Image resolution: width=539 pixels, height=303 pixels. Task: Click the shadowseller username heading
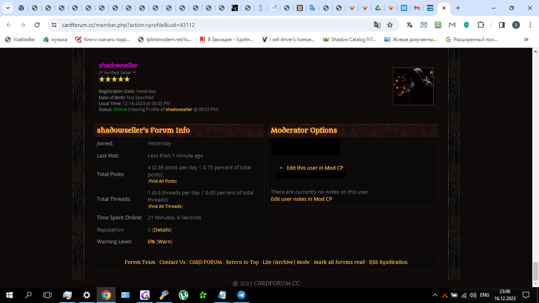pos(118,65)
